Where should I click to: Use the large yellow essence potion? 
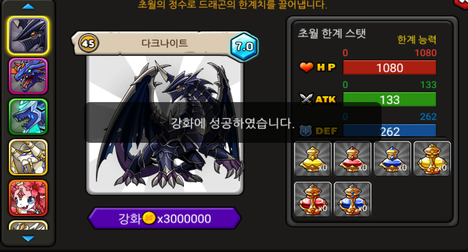(432, 159)
